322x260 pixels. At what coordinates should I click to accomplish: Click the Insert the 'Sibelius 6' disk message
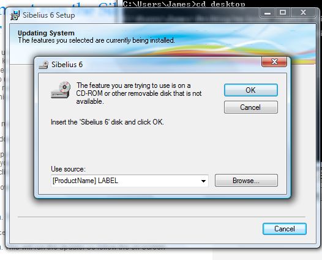point(107,122)
